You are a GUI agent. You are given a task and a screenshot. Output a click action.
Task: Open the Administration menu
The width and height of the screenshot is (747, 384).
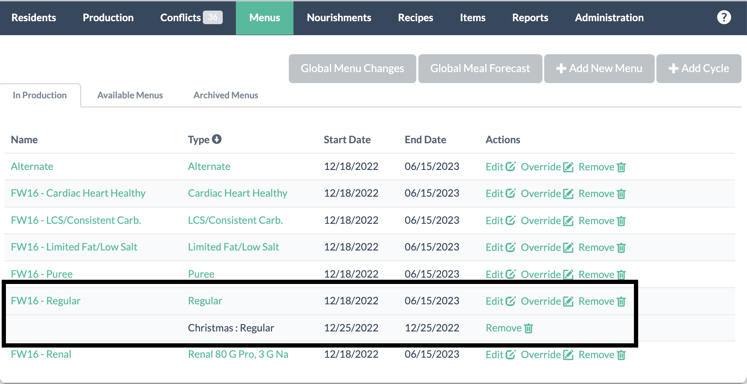pos(609,18)
